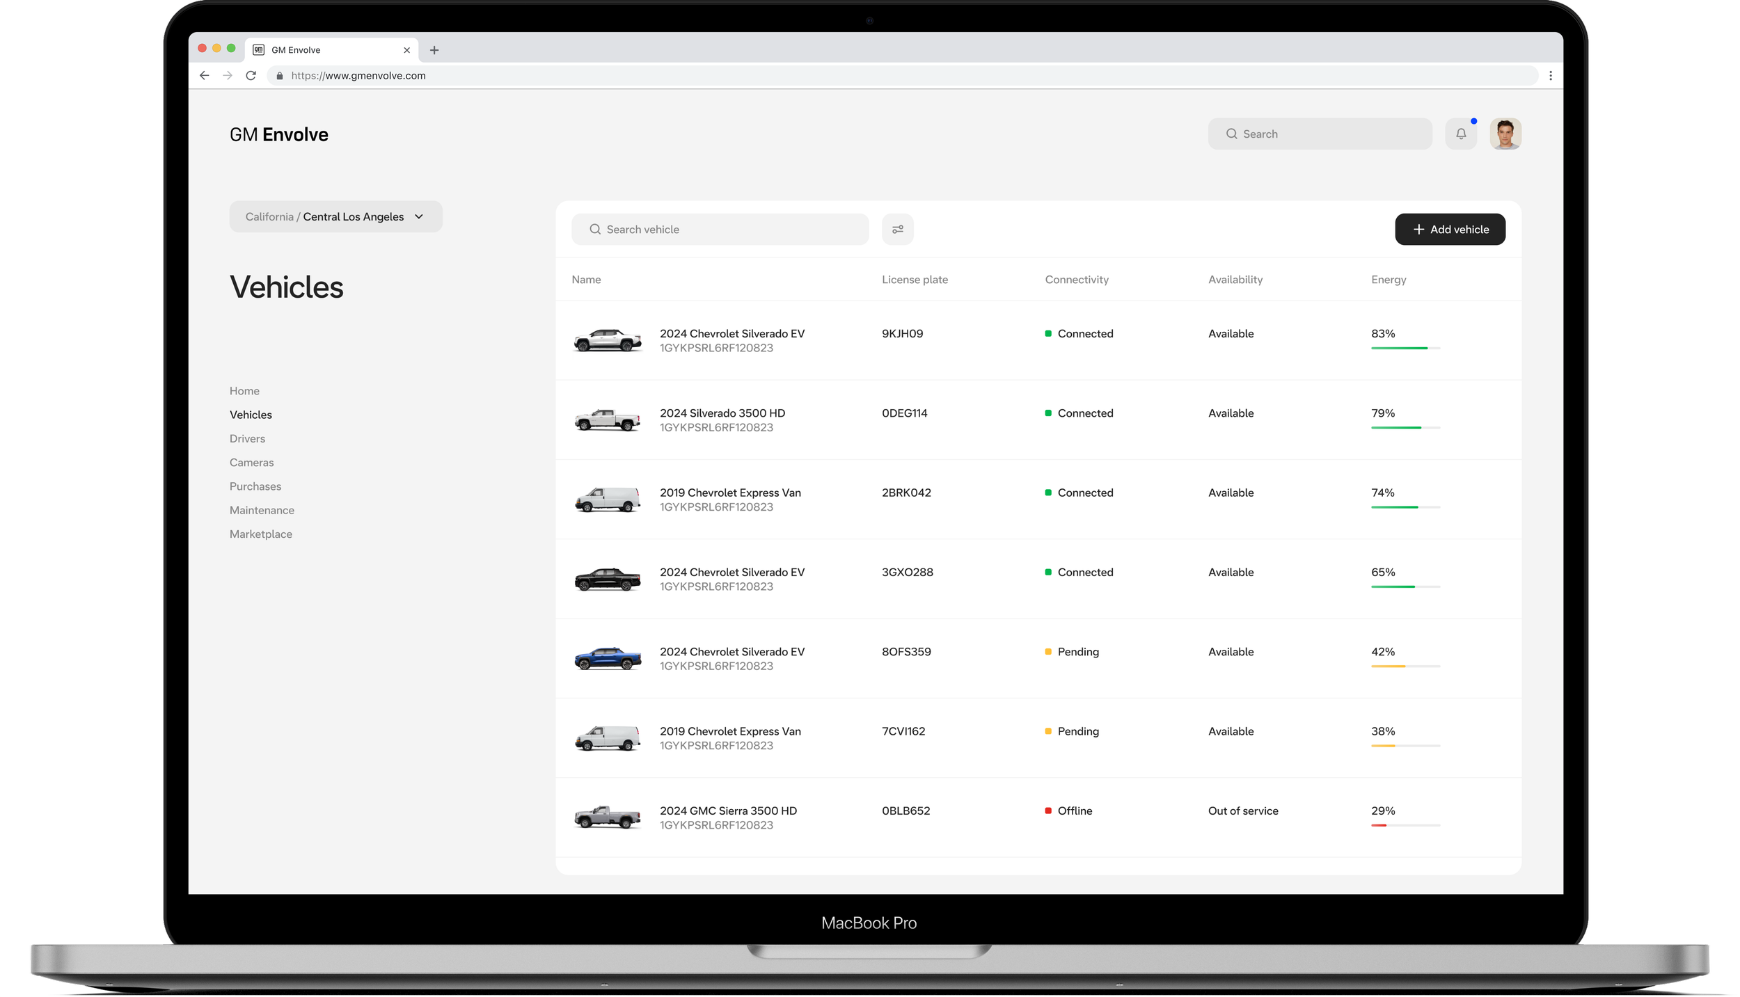Open the browser three-dot menu
This screenshot has height=997, width=1740.
point(1550,75)
